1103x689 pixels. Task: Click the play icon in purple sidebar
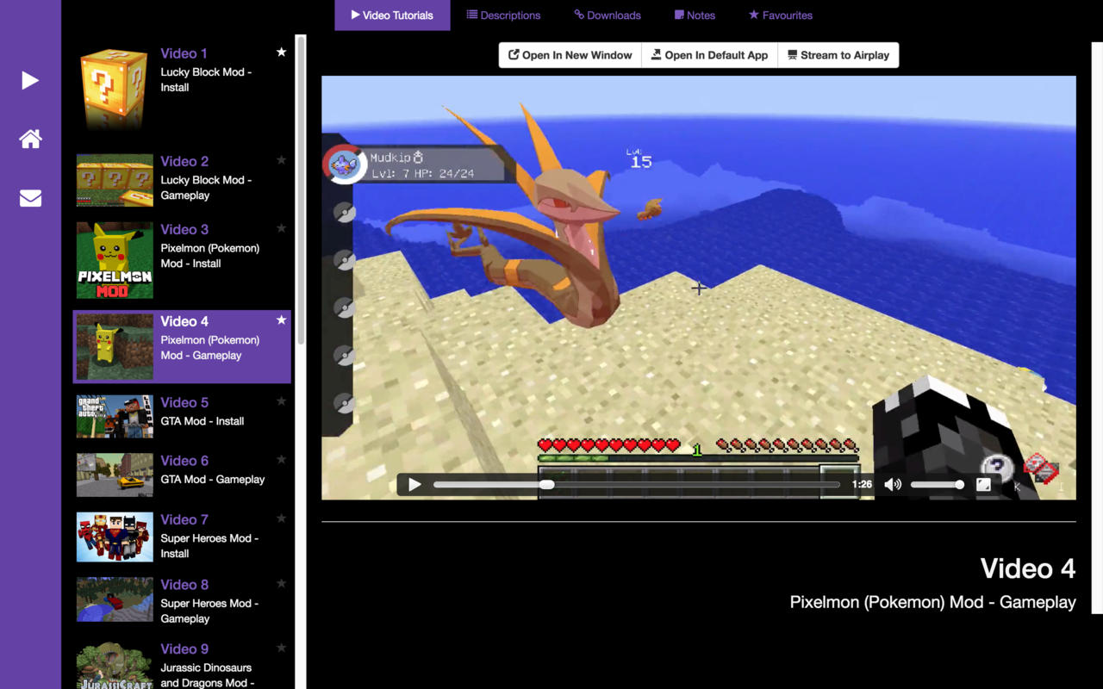point(30,80)
